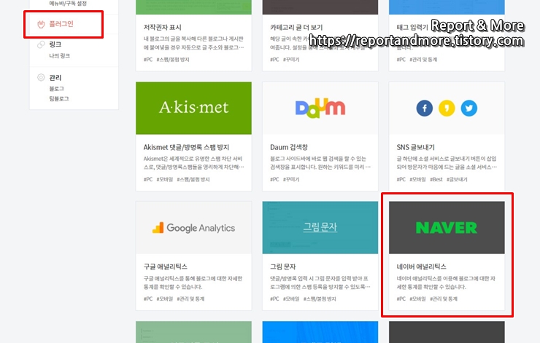Click #모바일 tag on Akismet card
This screenshot has width=540, height=343.
pyautogui.click(x=165, y=179)
